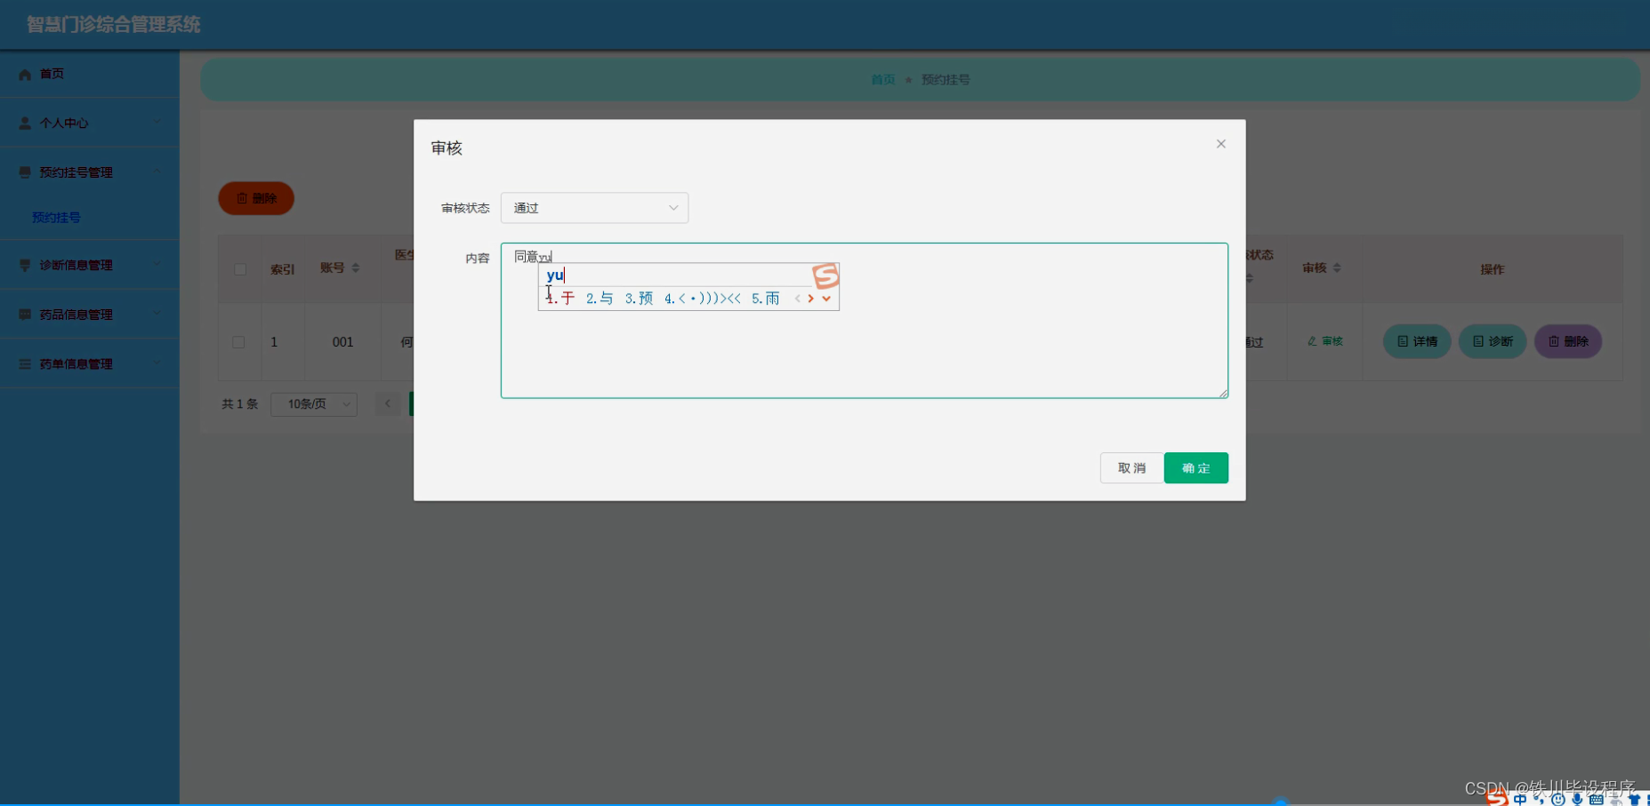Click the home icon beside 首页
The image size is (1650, 806).
click(25, 75)
